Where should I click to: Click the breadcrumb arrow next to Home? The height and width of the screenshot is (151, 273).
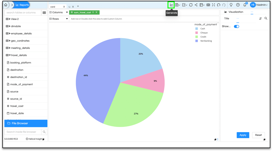12,5
